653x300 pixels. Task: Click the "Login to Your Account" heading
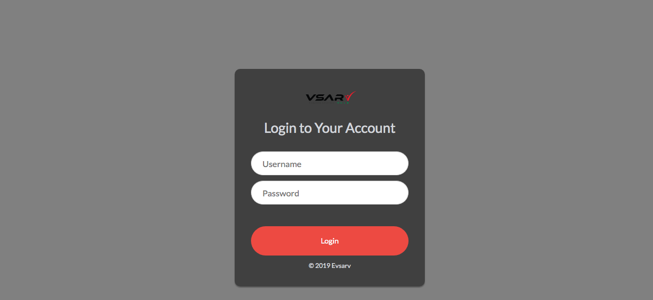(330, 128)
